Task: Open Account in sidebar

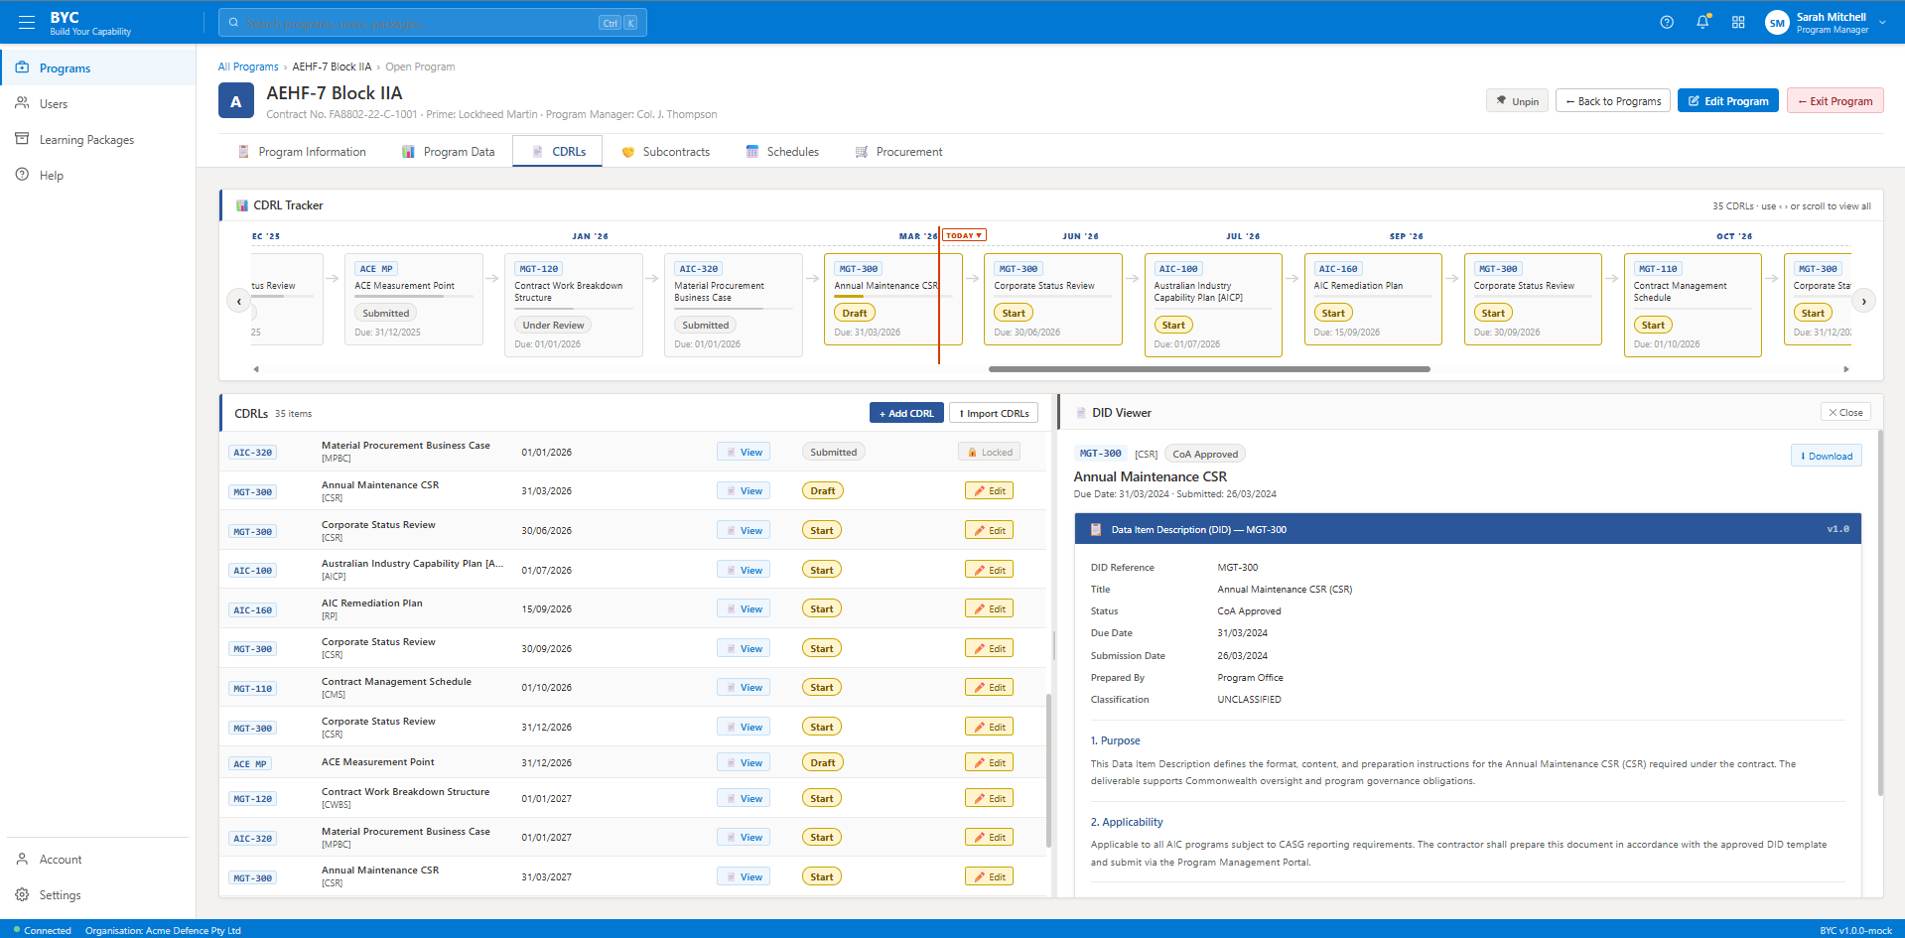Action: click(x=97, y=859)
